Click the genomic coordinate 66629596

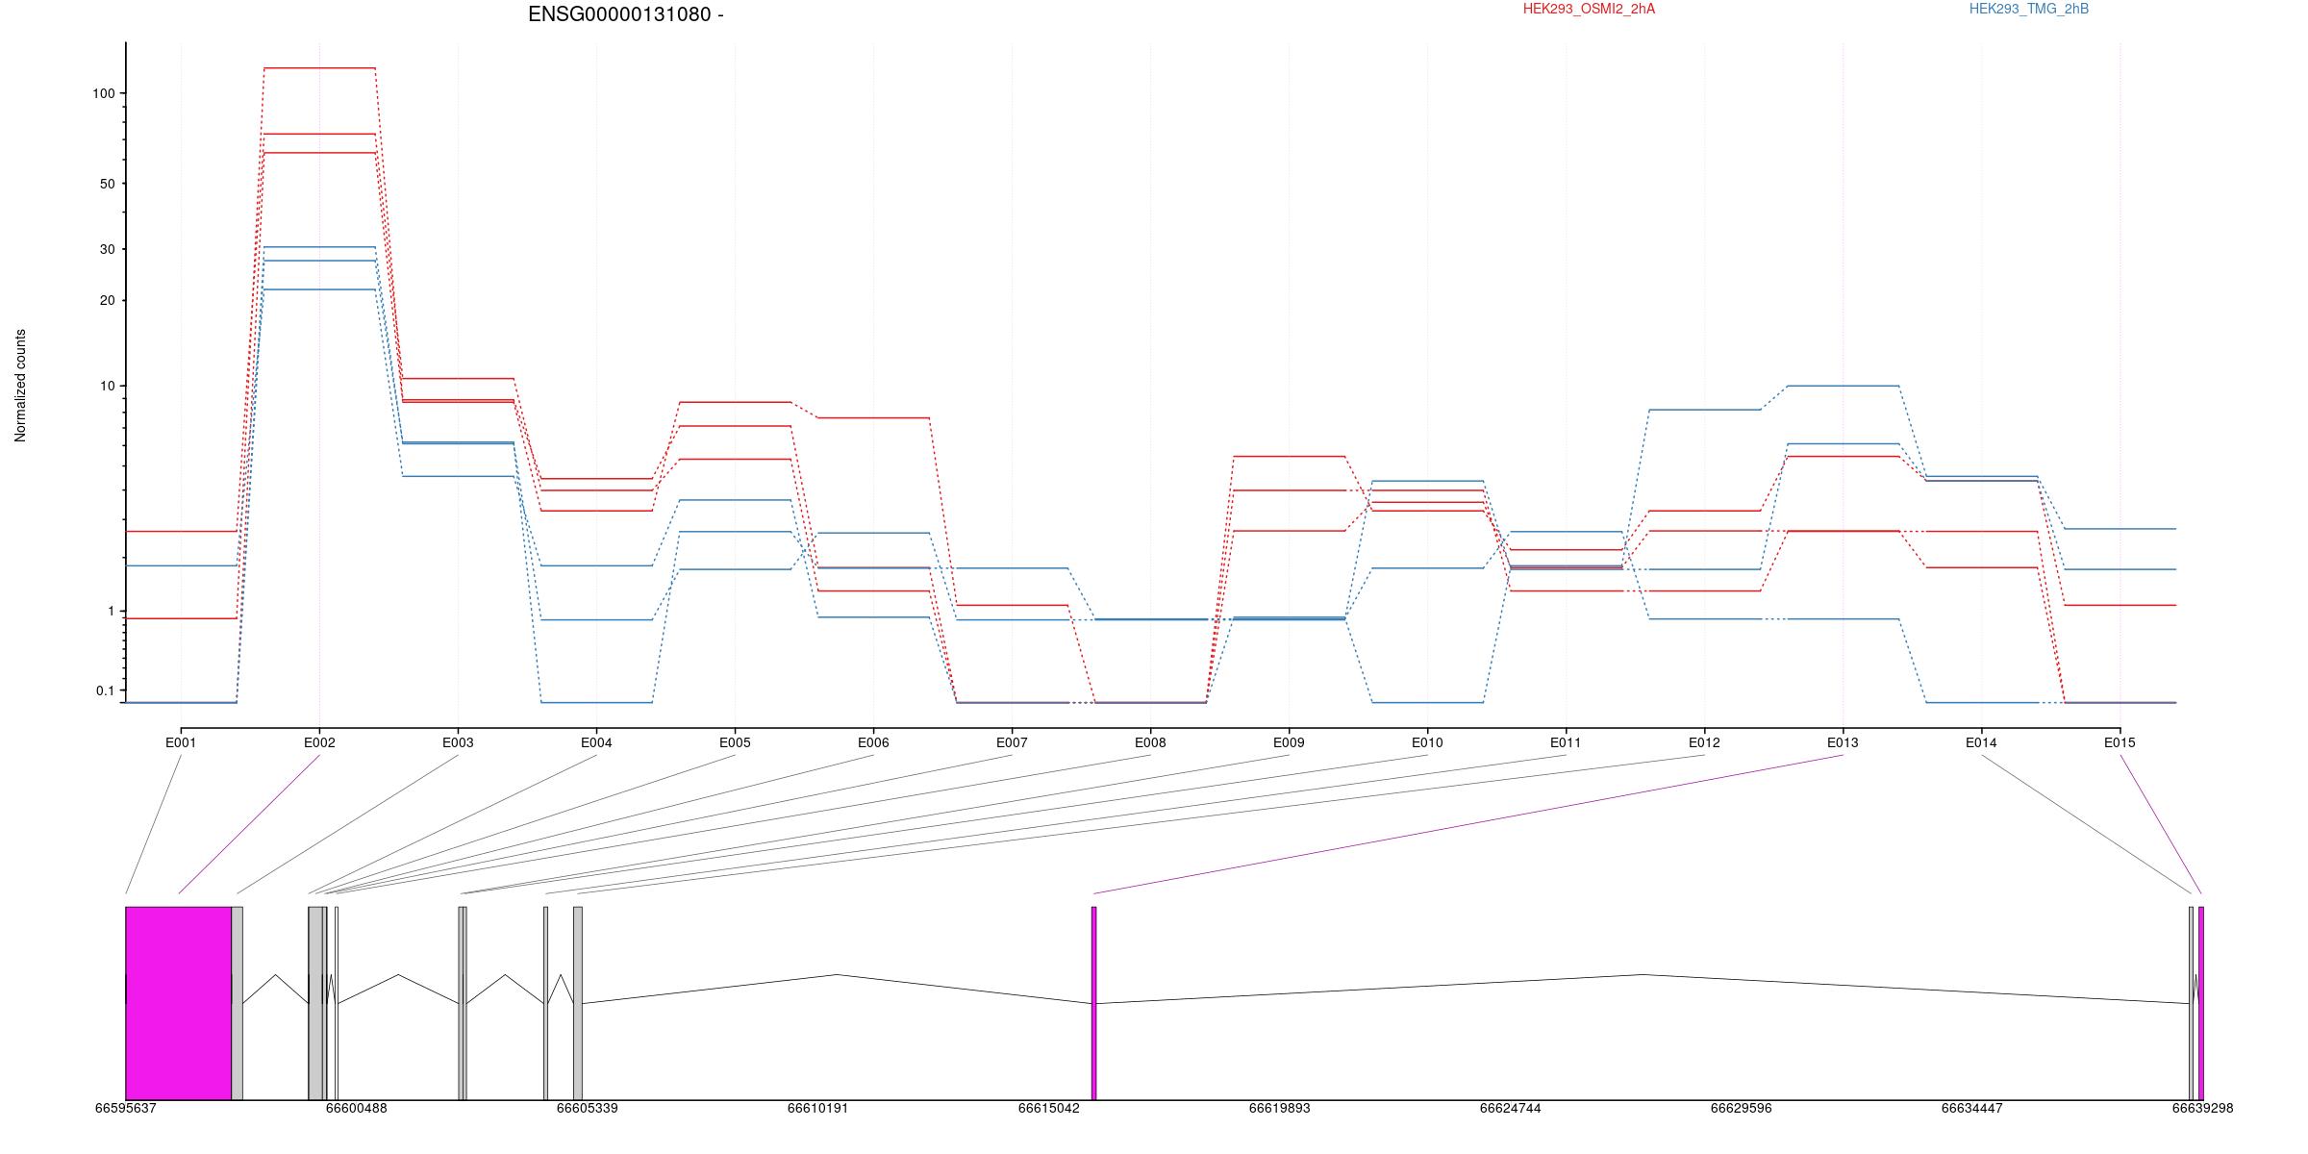[1741, 1108]
